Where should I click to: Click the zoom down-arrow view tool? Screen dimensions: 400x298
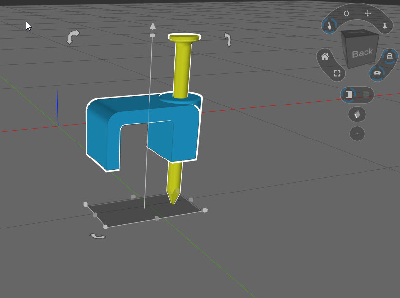[x=385, y=26]
